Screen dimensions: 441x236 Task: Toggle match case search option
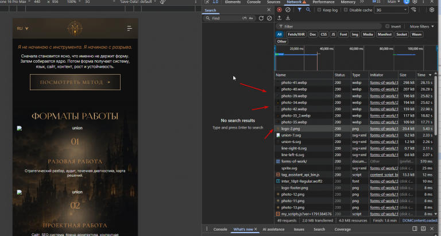251,18
